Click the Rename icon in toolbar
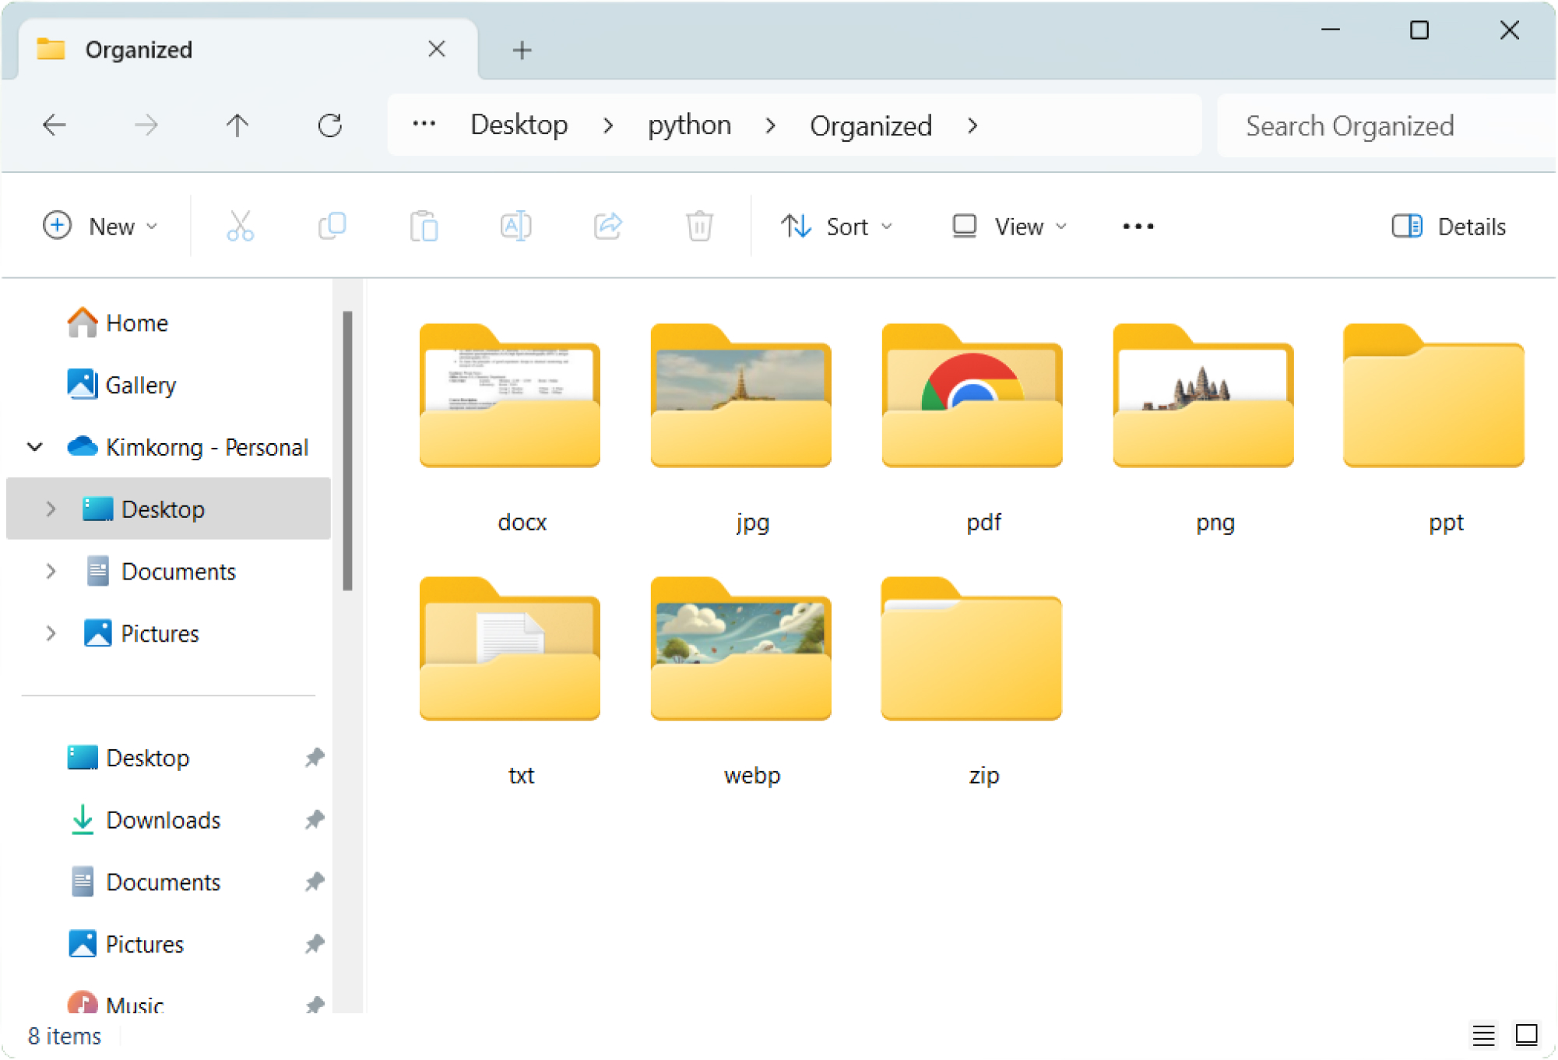Screen dimensions: 1558x1060 pos(515,227)
